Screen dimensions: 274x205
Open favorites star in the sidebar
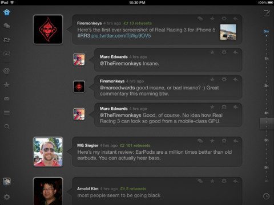click(7, 85)
